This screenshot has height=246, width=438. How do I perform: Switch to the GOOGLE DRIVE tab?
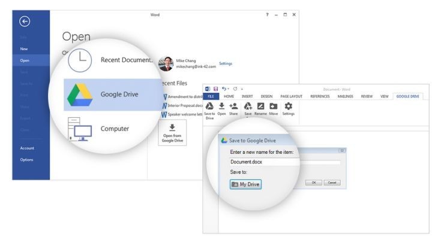(408, 96)
